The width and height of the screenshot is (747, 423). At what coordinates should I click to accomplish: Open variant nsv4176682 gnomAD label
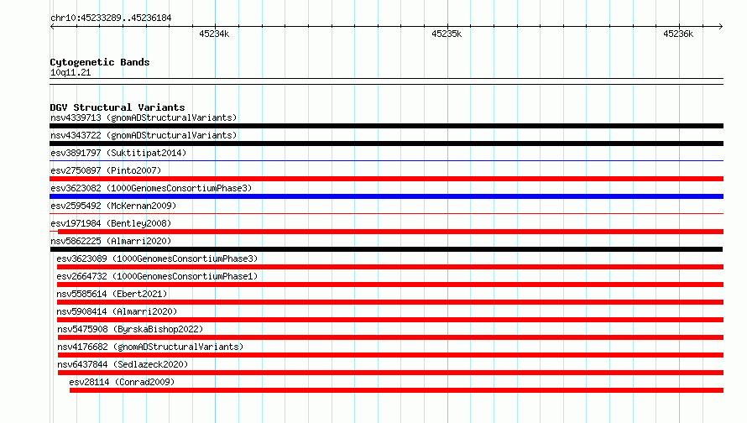coord(150,347)
